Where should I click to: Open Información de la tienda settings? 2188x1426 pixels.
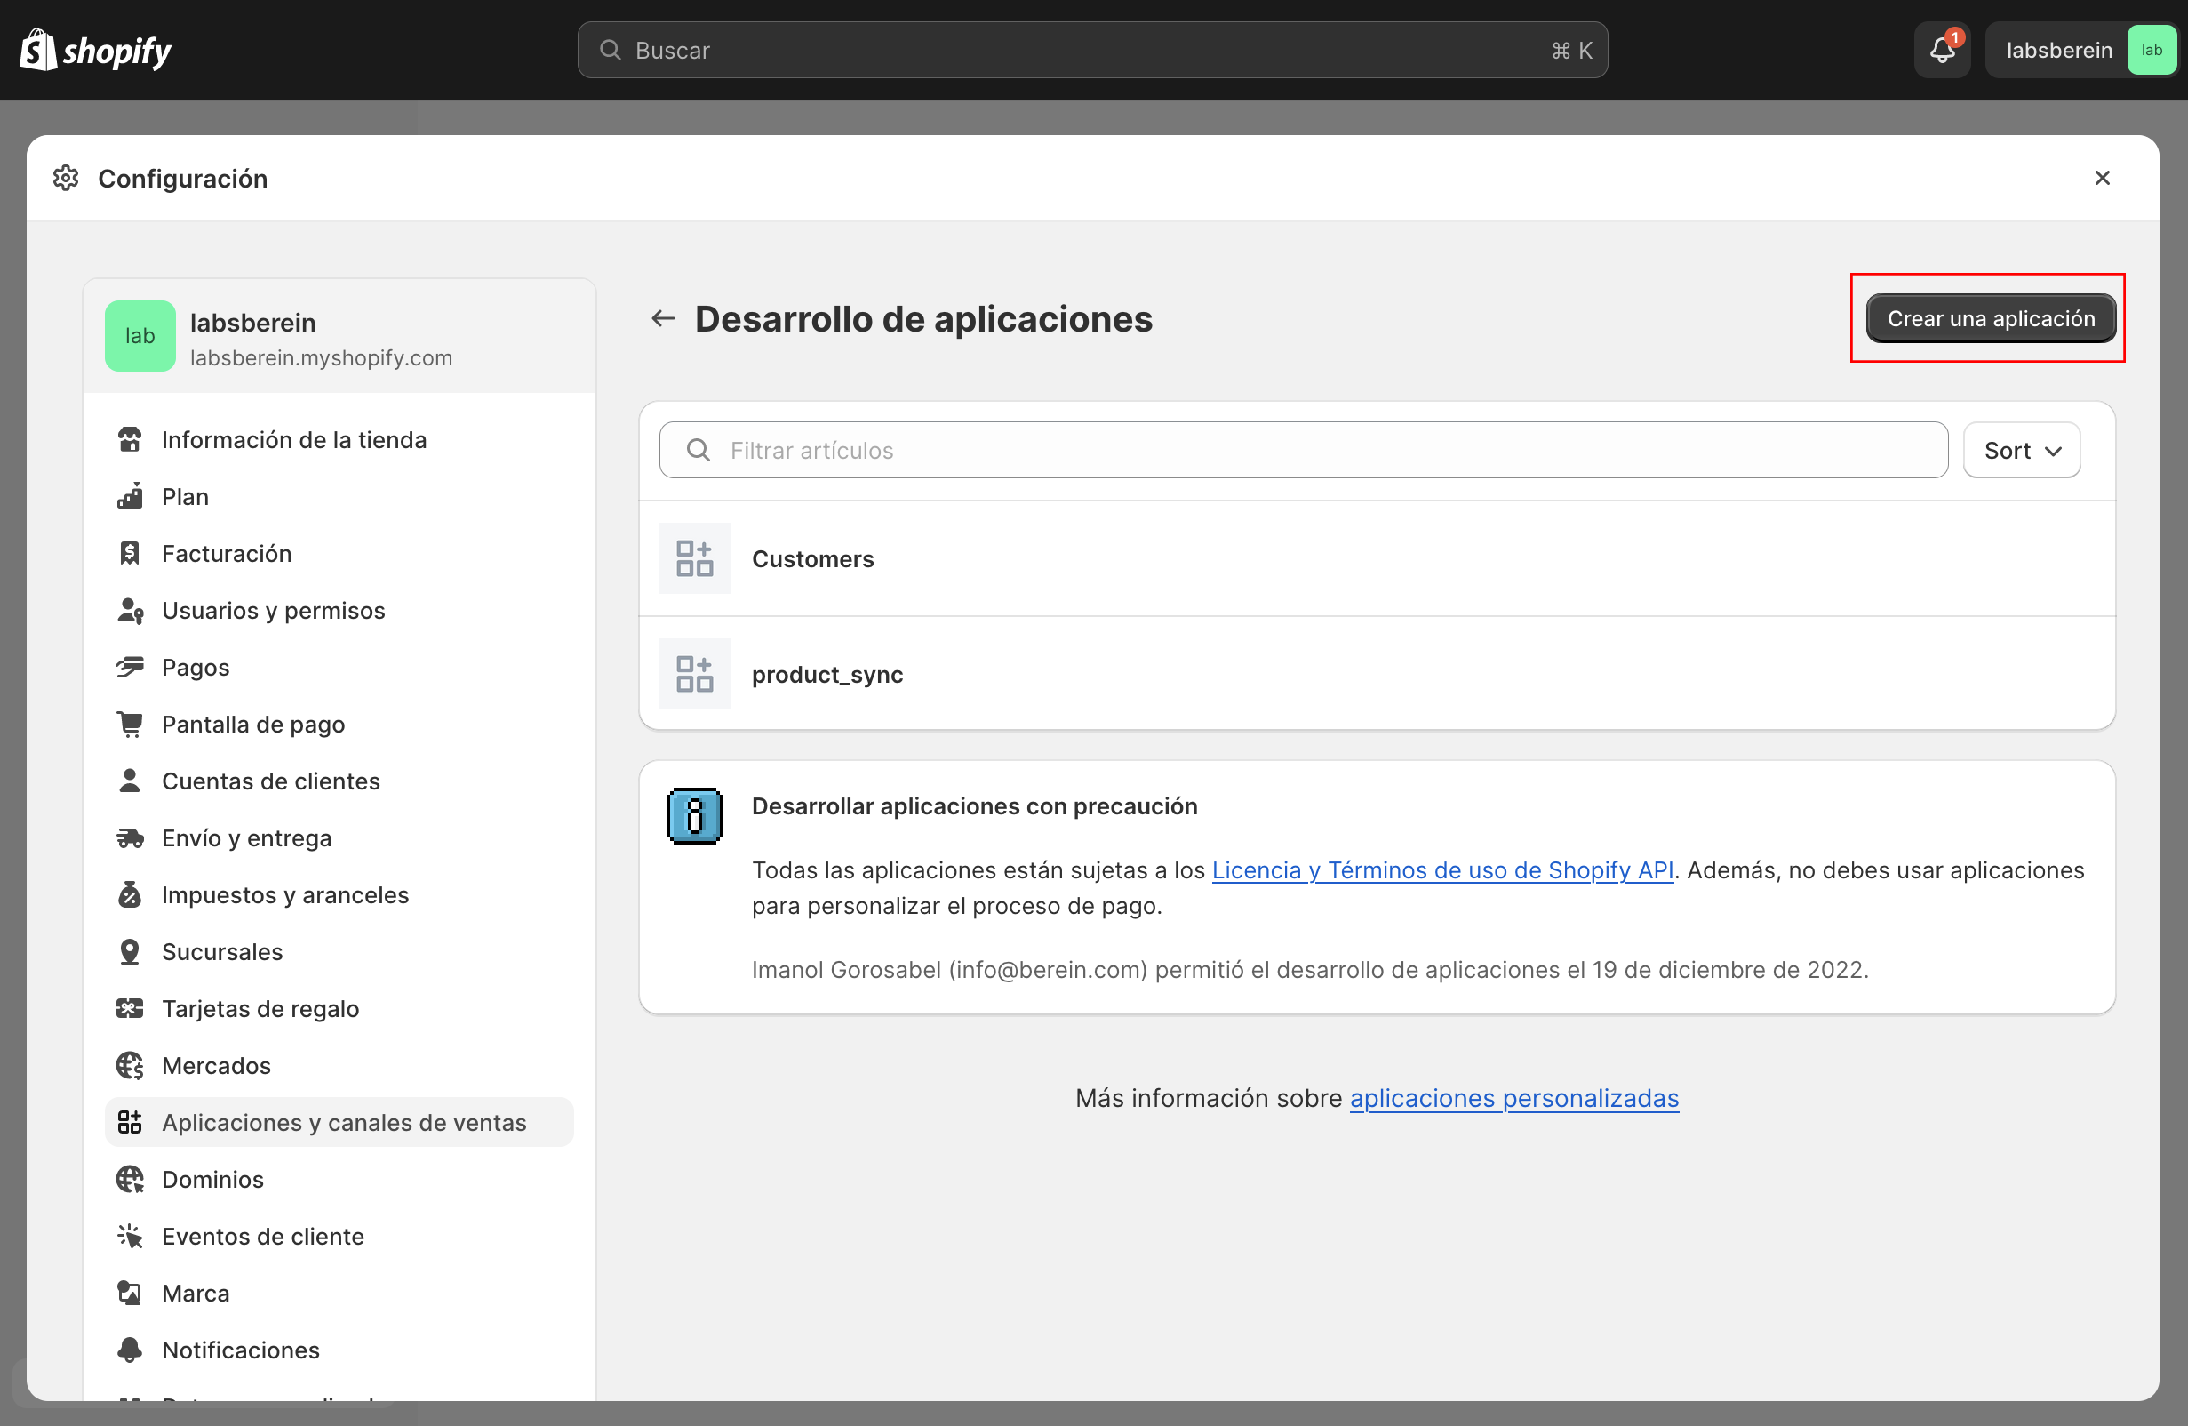(x=294, y=439)
